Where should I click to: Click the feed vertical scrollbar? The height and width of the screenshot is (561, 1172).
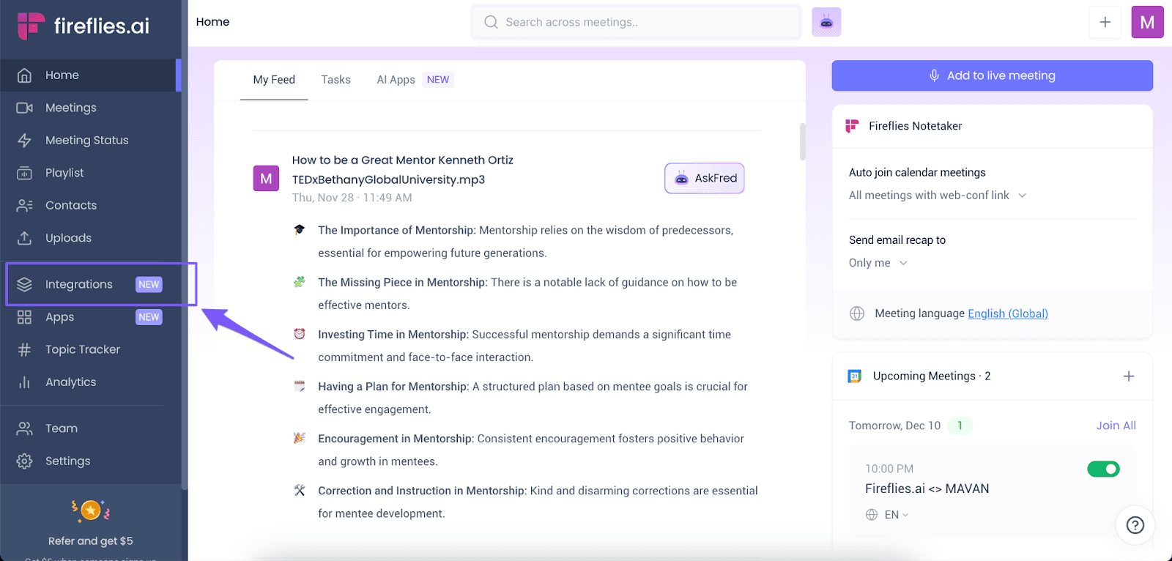click(803, 141)
